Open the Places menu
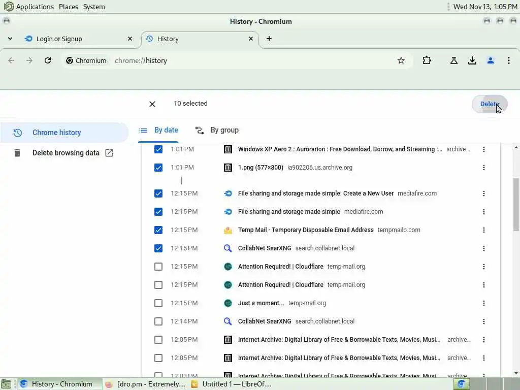Viewport: 520px width, 390px height. (x=69, y=7)
